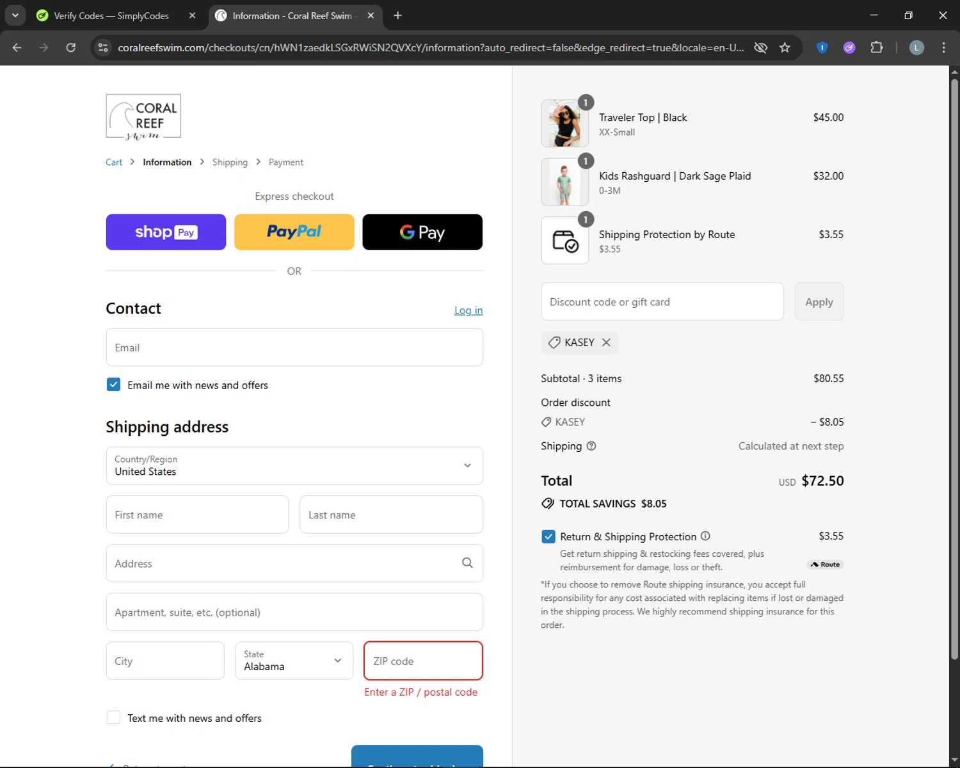Focus the First name field

pyautogui.click(x=197, y=515)
